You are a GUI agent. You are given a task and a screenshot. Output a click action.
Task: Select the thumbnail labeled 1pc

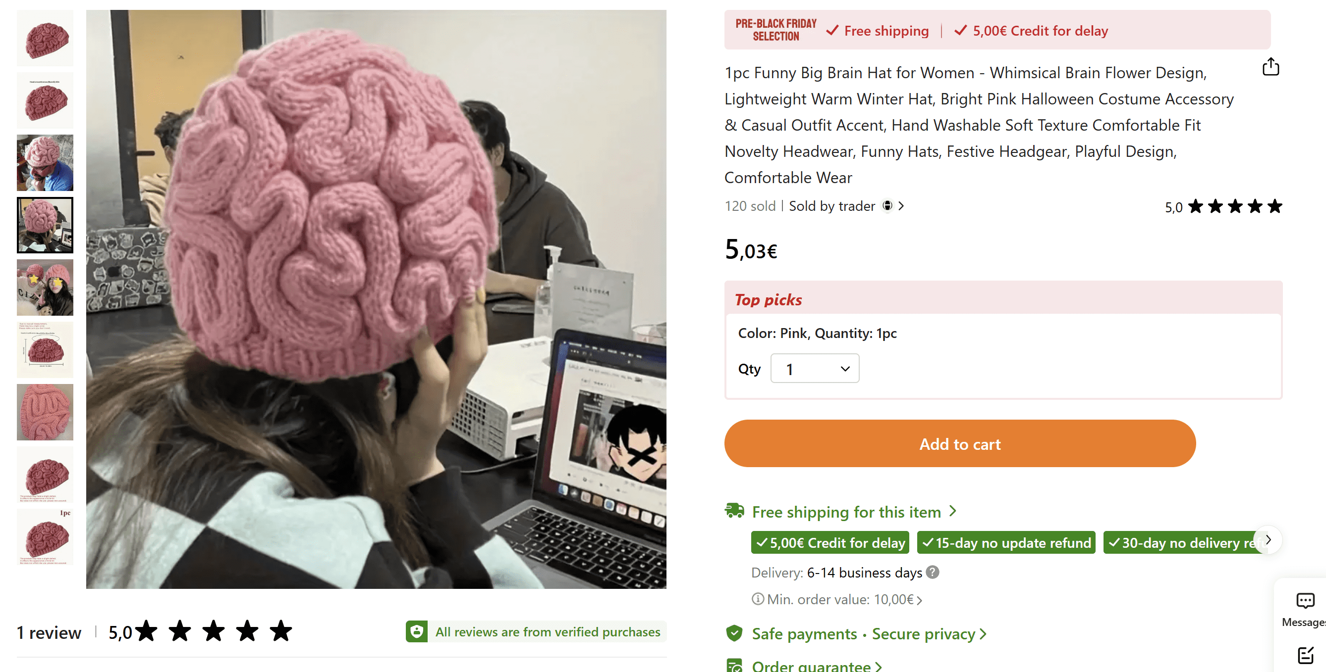tap(45, 536)
